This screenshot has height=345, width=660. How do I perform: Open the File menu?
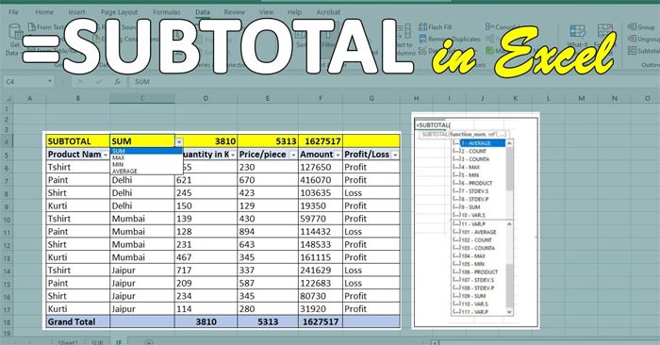[x=13, y=12]
